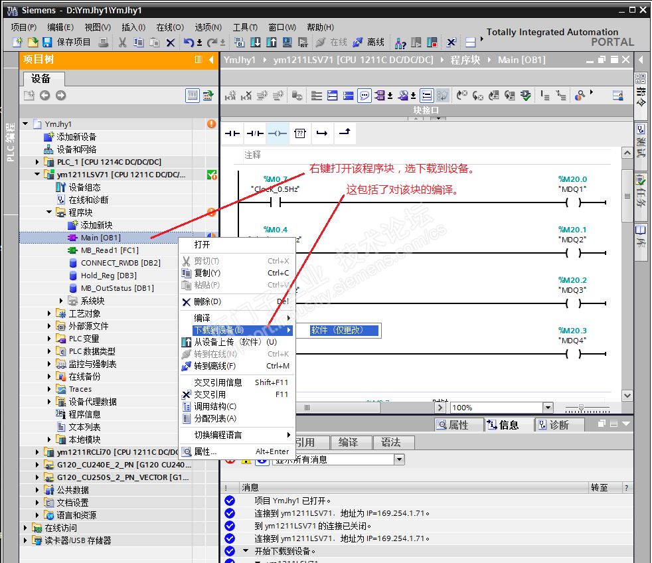Click the close all networks icon

point(348,96)
